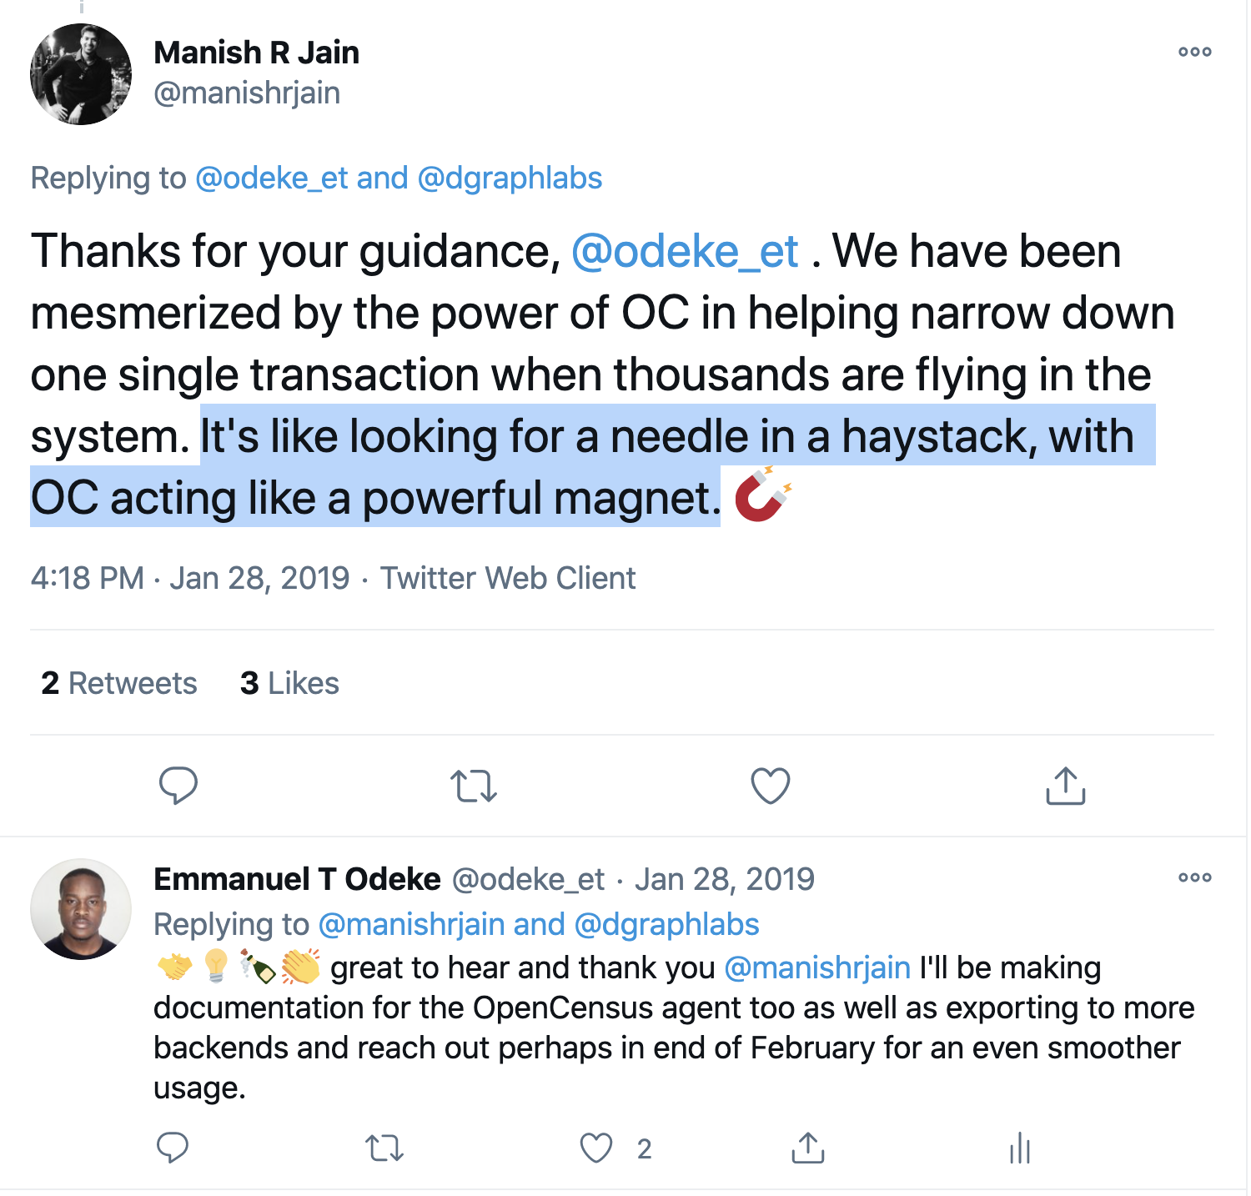This screenshot has width=1251, height=1196.
Task: Share Emmanuel T Odeke's reply
Action: [807, 1148]
